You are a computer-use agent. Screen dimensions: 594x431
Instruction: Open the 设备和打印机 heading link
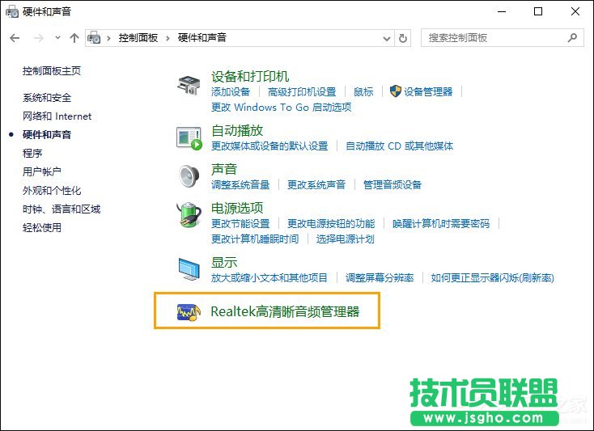coord(250,77)
